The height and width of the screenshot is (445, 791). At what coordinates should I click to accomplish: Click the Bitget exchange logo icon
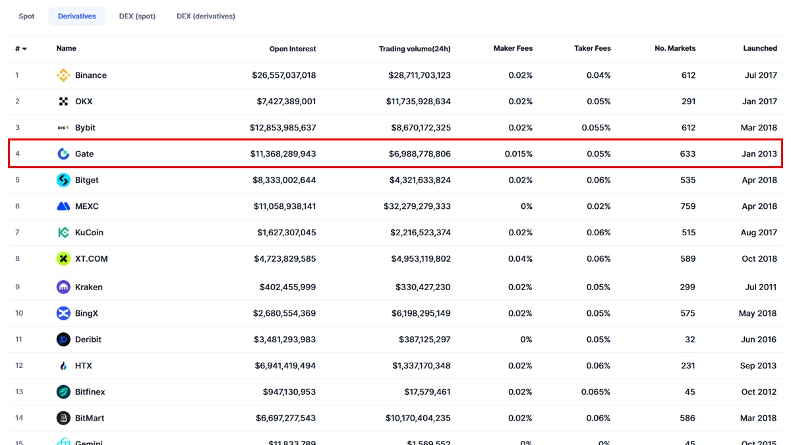click(x=63, y=180)
